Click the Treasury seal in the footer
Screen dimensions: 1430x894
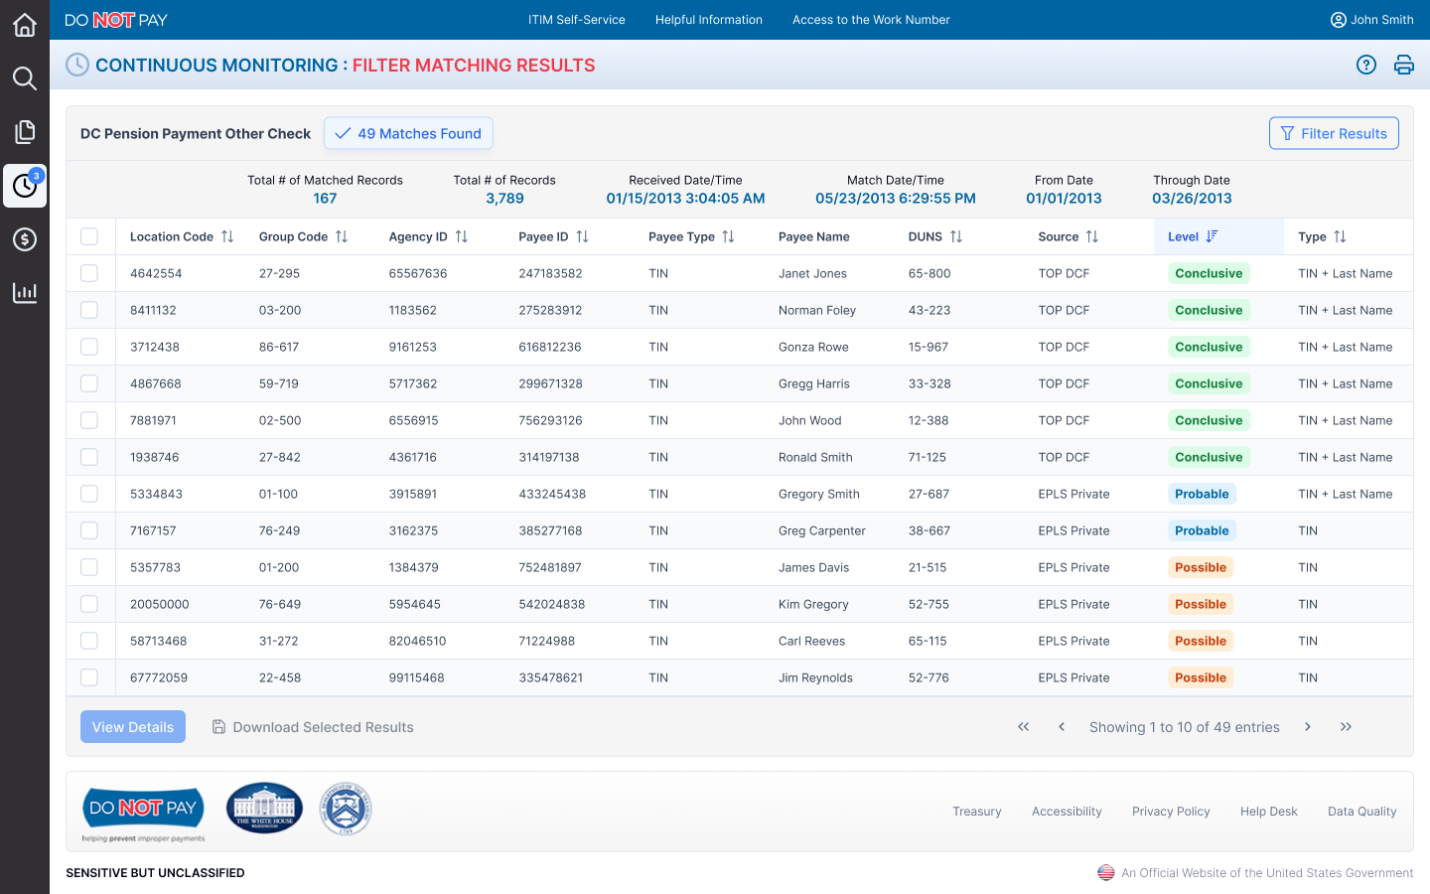click(346, 809)
